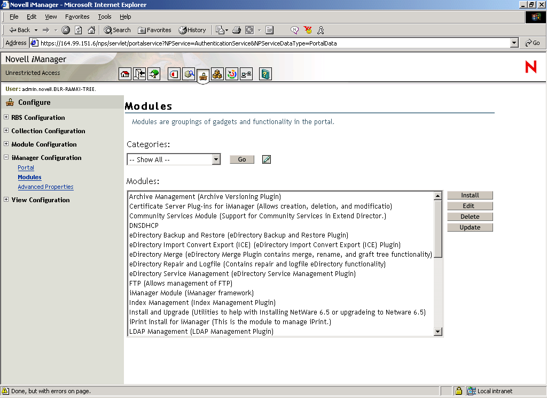Edit categories using the pencil icon
Screen dimensions: 547x398
coord(266,159)
